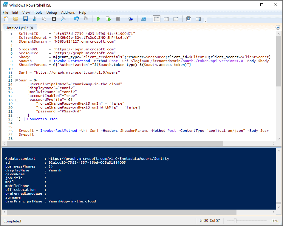Click the console pane horizontal scroll left arrow
The height and width of the screenshot is (226, 283).
(x=4, y=212)
